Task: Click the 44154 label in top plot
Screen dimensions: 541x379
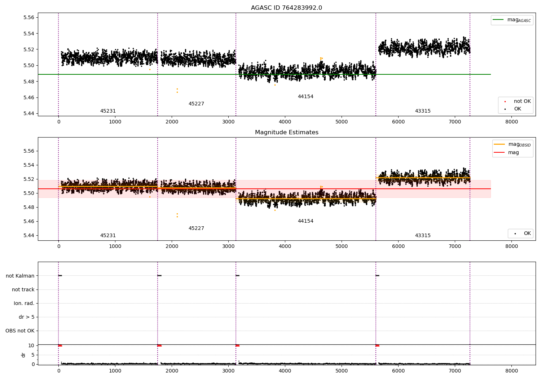Action: (x=305, y=97)
